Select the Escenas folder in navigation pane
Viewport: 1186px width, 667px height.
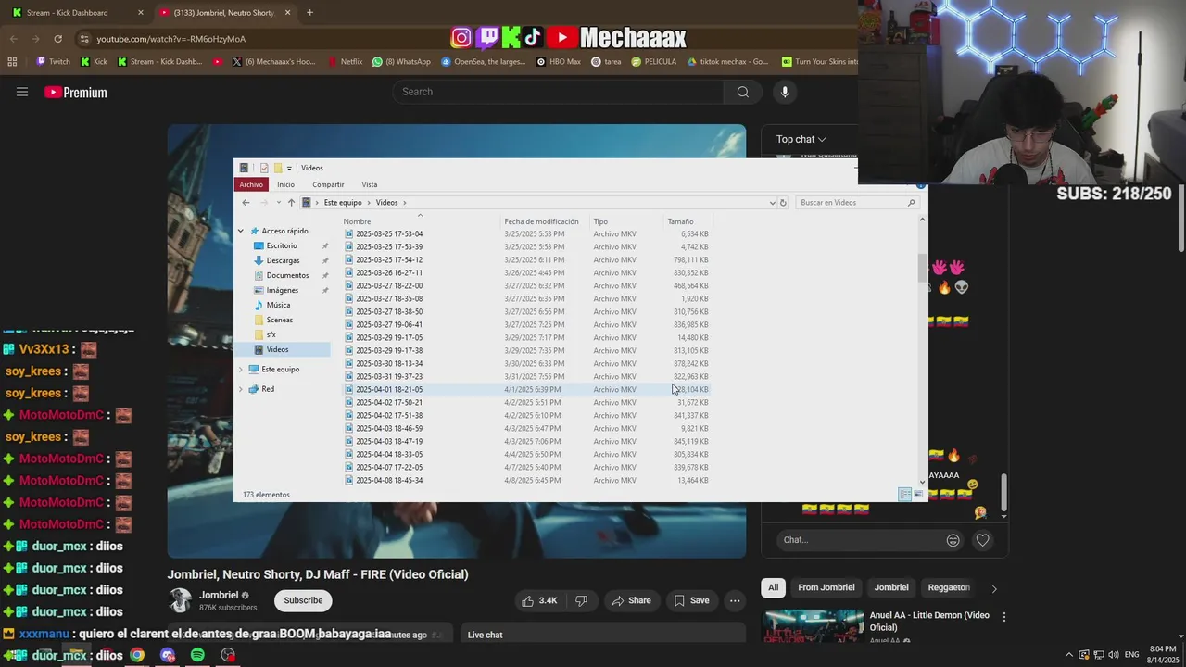coord(279,320)
